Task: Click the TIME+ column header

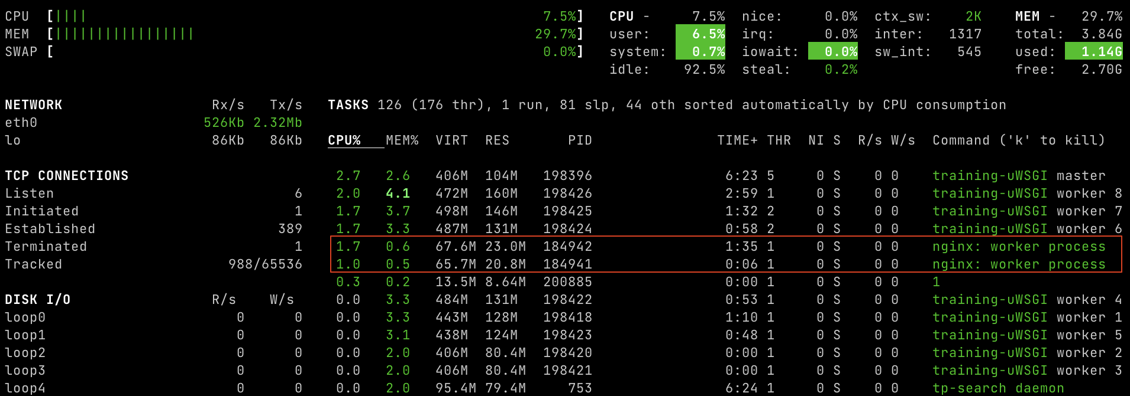Action: [x=737, y=140]
